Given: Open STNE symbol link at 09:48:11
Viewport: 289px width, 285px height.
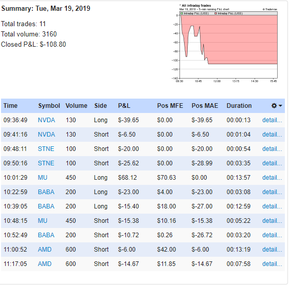Looking at the screenshot, I should click(46, 149).
